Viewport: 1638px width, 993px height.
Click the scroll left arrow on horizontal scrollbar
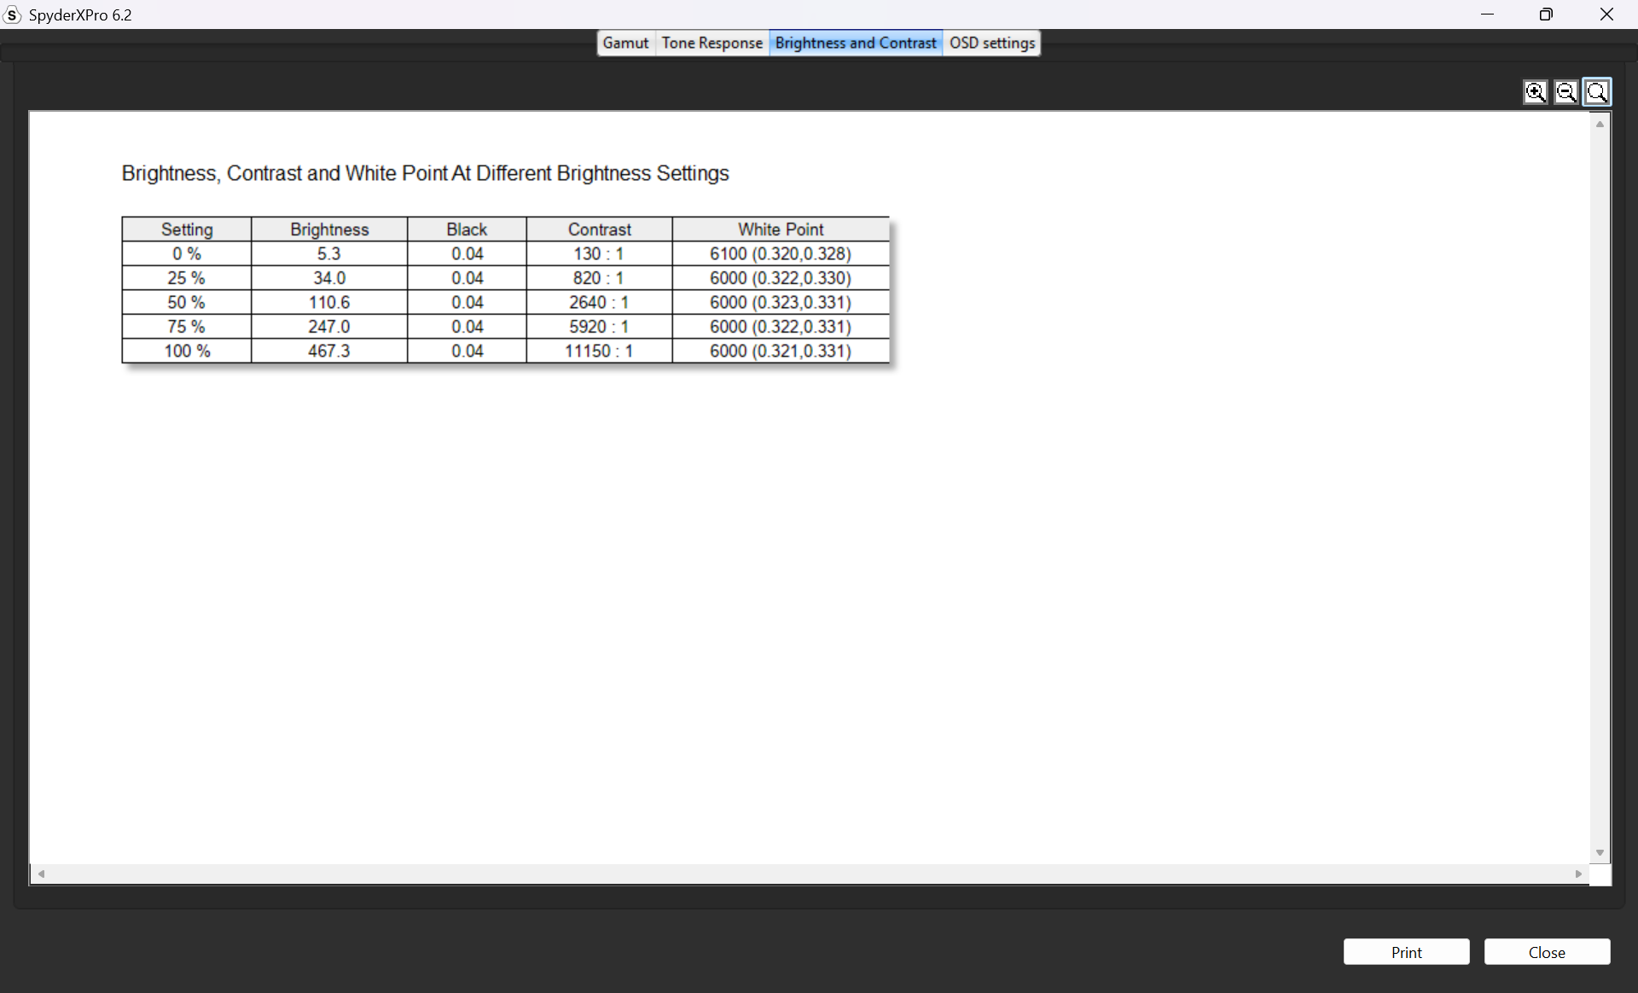coord(41,874)
